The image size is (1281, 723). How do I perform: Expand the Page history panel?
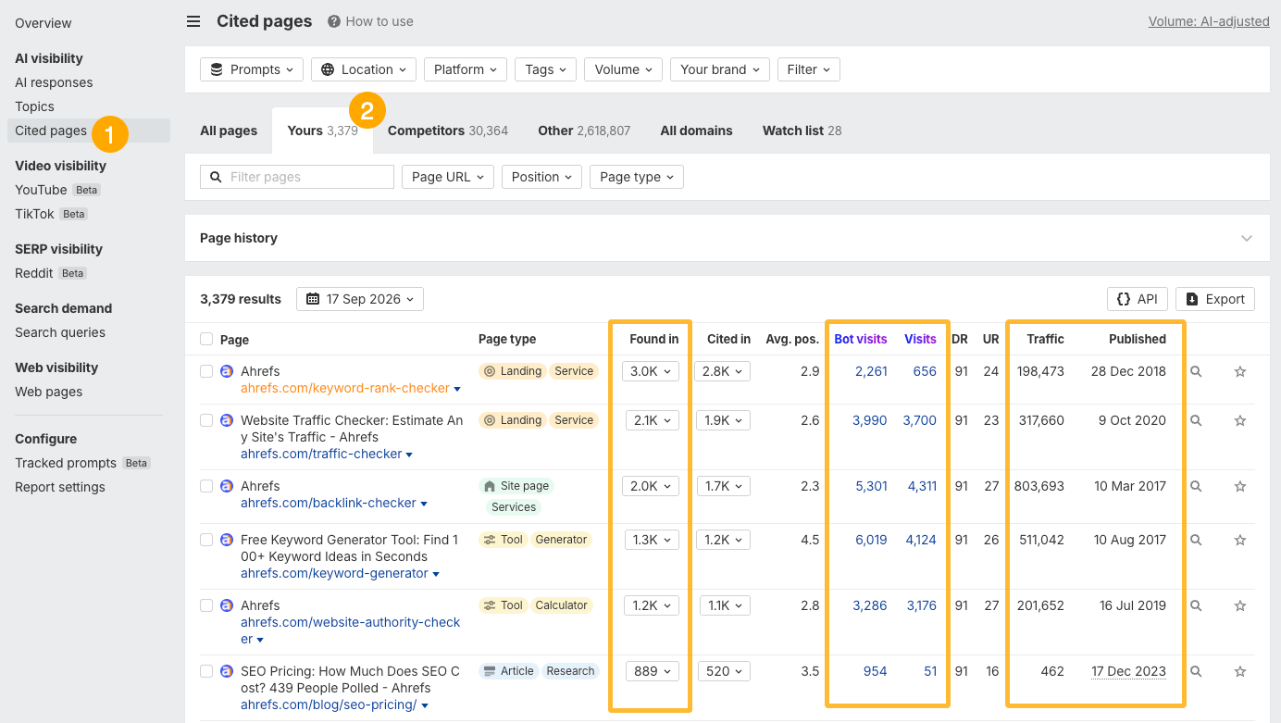click(x=1247, y=238)
